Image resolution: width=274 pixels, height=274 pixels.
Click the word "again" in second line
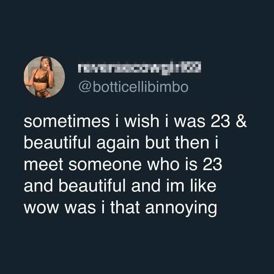118,145
